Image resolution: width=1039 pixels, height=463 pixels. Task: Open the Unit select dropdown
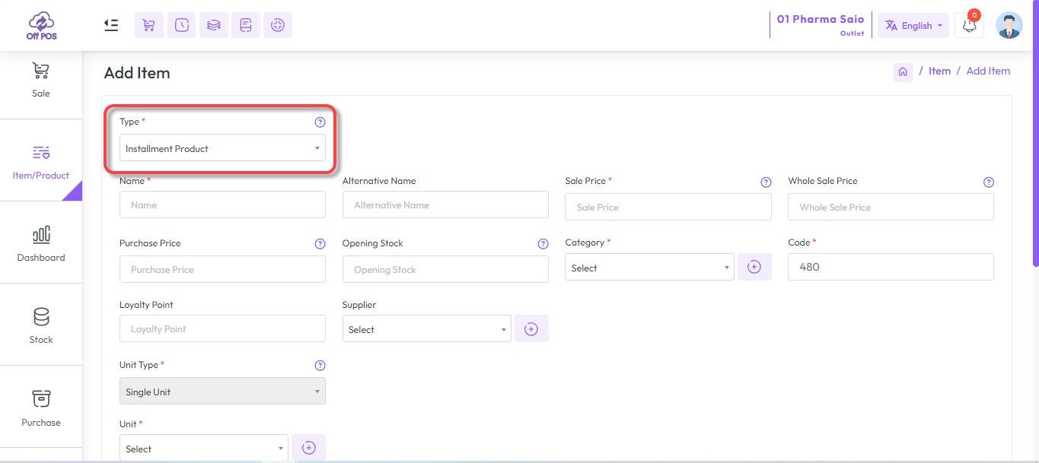tap(204, 449)
